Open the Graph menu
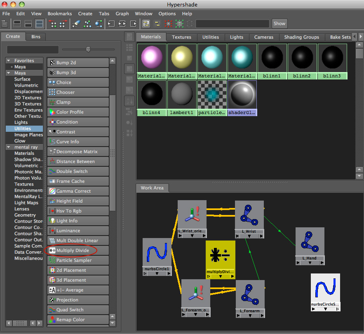 click(x=122, y=14)
